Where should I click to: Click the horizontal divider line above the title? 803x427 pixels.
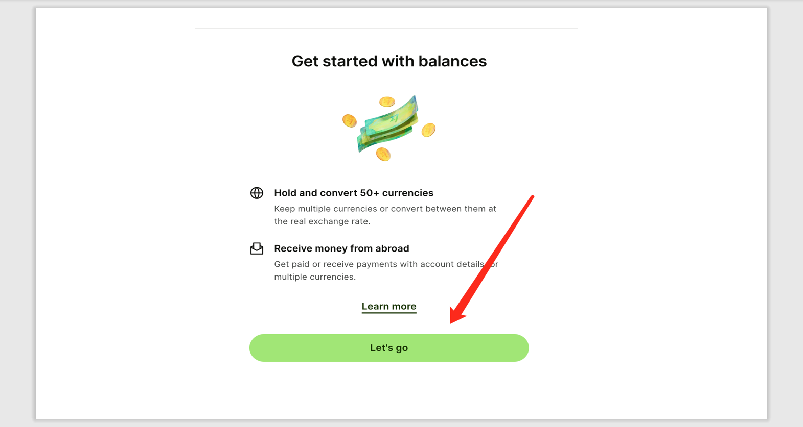pyautogui.click(x=386, y=29)
